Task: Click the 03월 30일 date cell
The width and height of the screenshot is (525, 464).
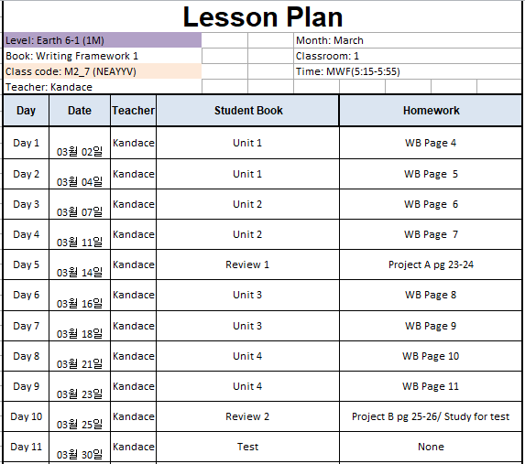Action: 80,447
